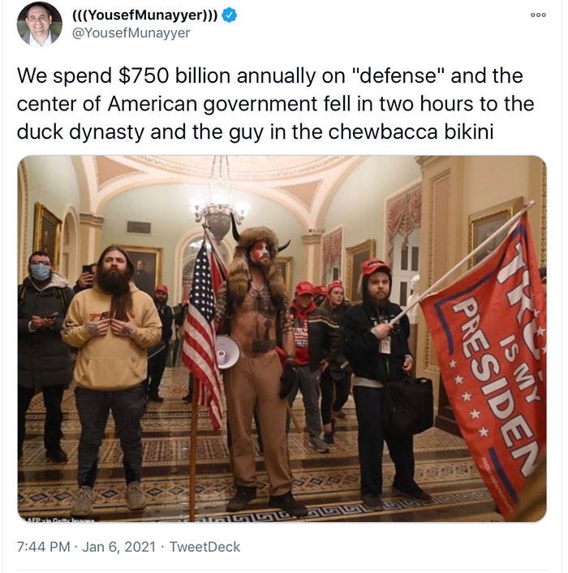Click the blue surgical mask in the photo
The height and width of the screenshot is (573, 568).
tap(41, 272)
